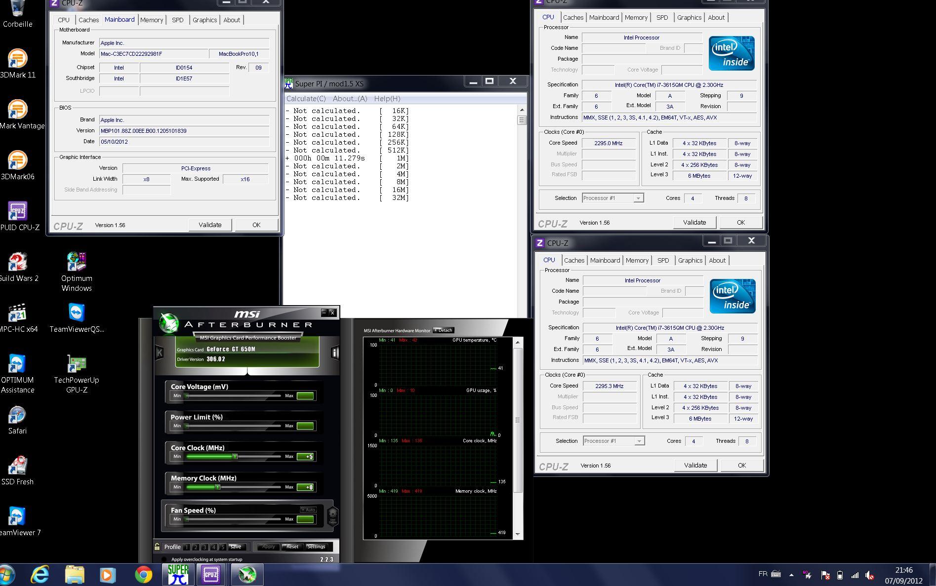Select Afterburner profile slot 5

pyautogui.click(x=223, y=547)
